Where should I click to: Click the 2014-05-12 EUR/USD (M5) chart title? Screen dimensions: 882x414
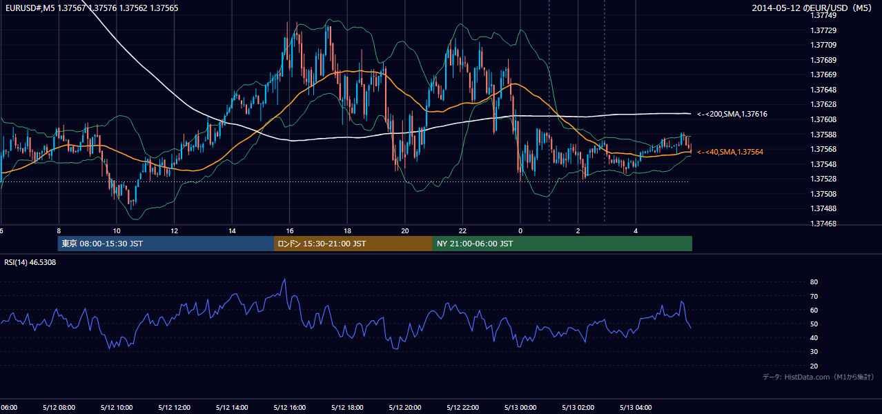(x=812, y=8)
